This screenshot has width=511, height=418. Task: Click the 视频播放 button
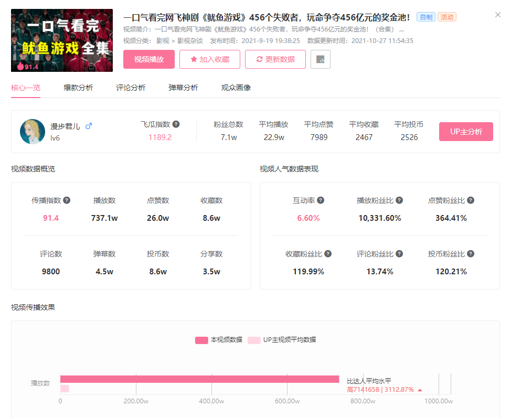point(149,59)
